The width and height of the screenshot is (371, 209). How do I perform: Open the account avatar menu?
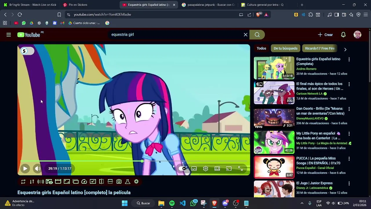(x=357, y=35)
